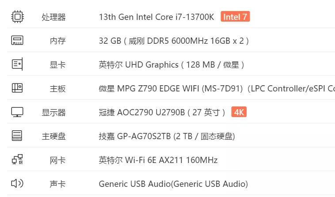Click the Generic USB Audio text
This screenshot has height=197, width=335.
(173, 184)
